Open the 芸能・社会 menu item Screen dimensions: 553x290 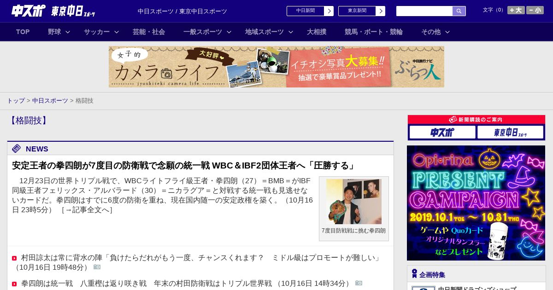149,32
